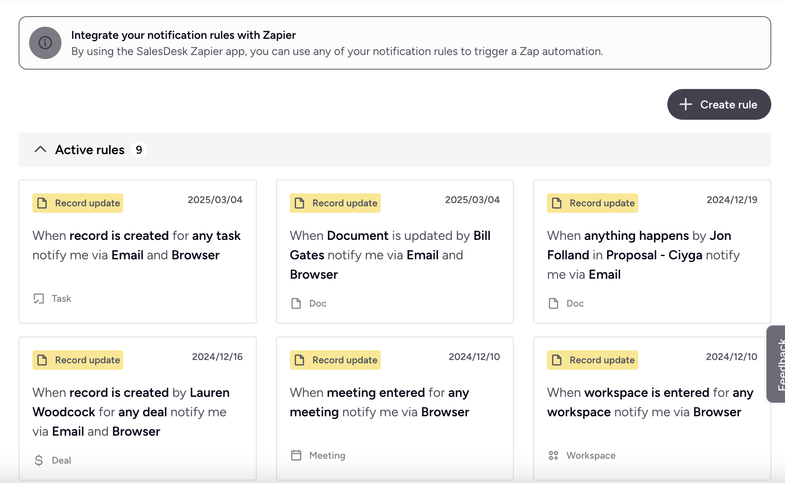Click the calendar Meeting icon

(x=296, y=455)
